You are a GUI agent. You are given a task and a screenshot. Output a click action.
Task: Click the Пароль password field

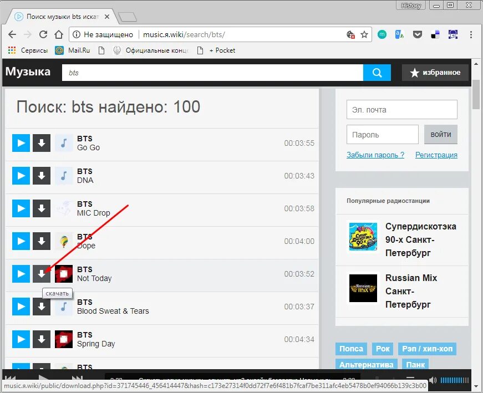(x=382, y=134)
